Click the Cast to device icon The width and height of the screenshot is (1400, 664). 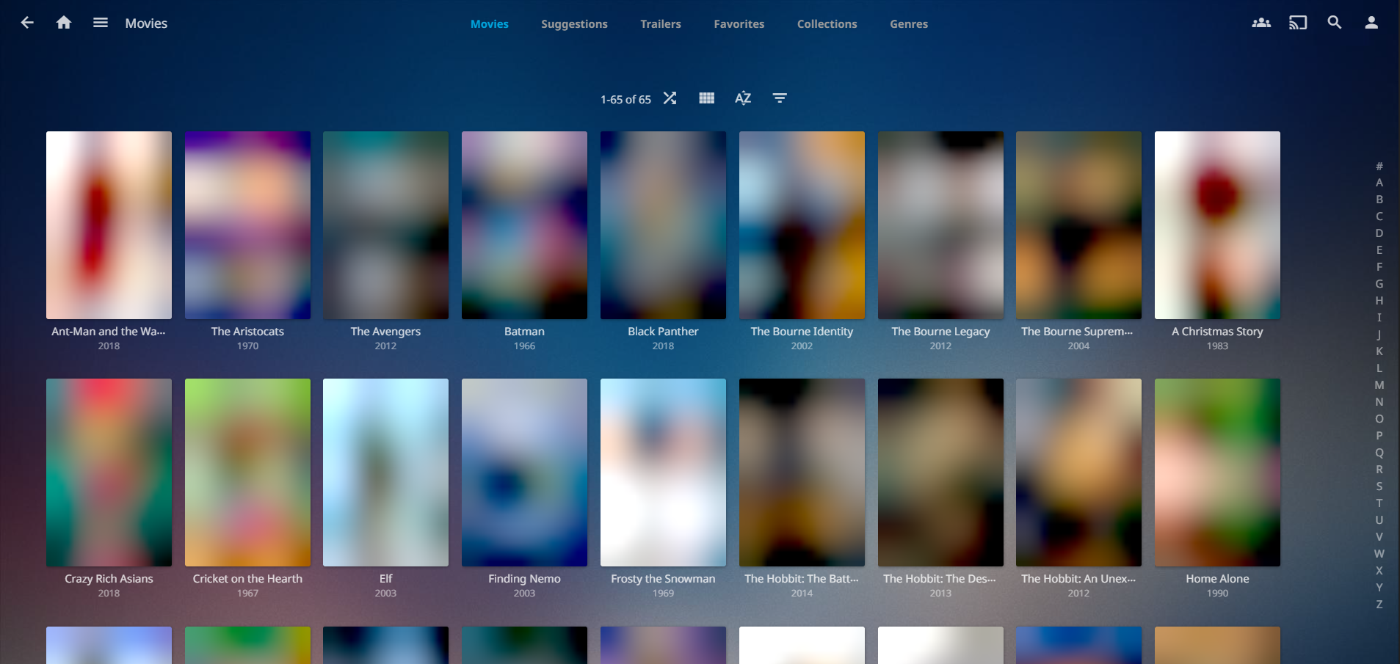pyautogui.click(x=1298, y=23)
